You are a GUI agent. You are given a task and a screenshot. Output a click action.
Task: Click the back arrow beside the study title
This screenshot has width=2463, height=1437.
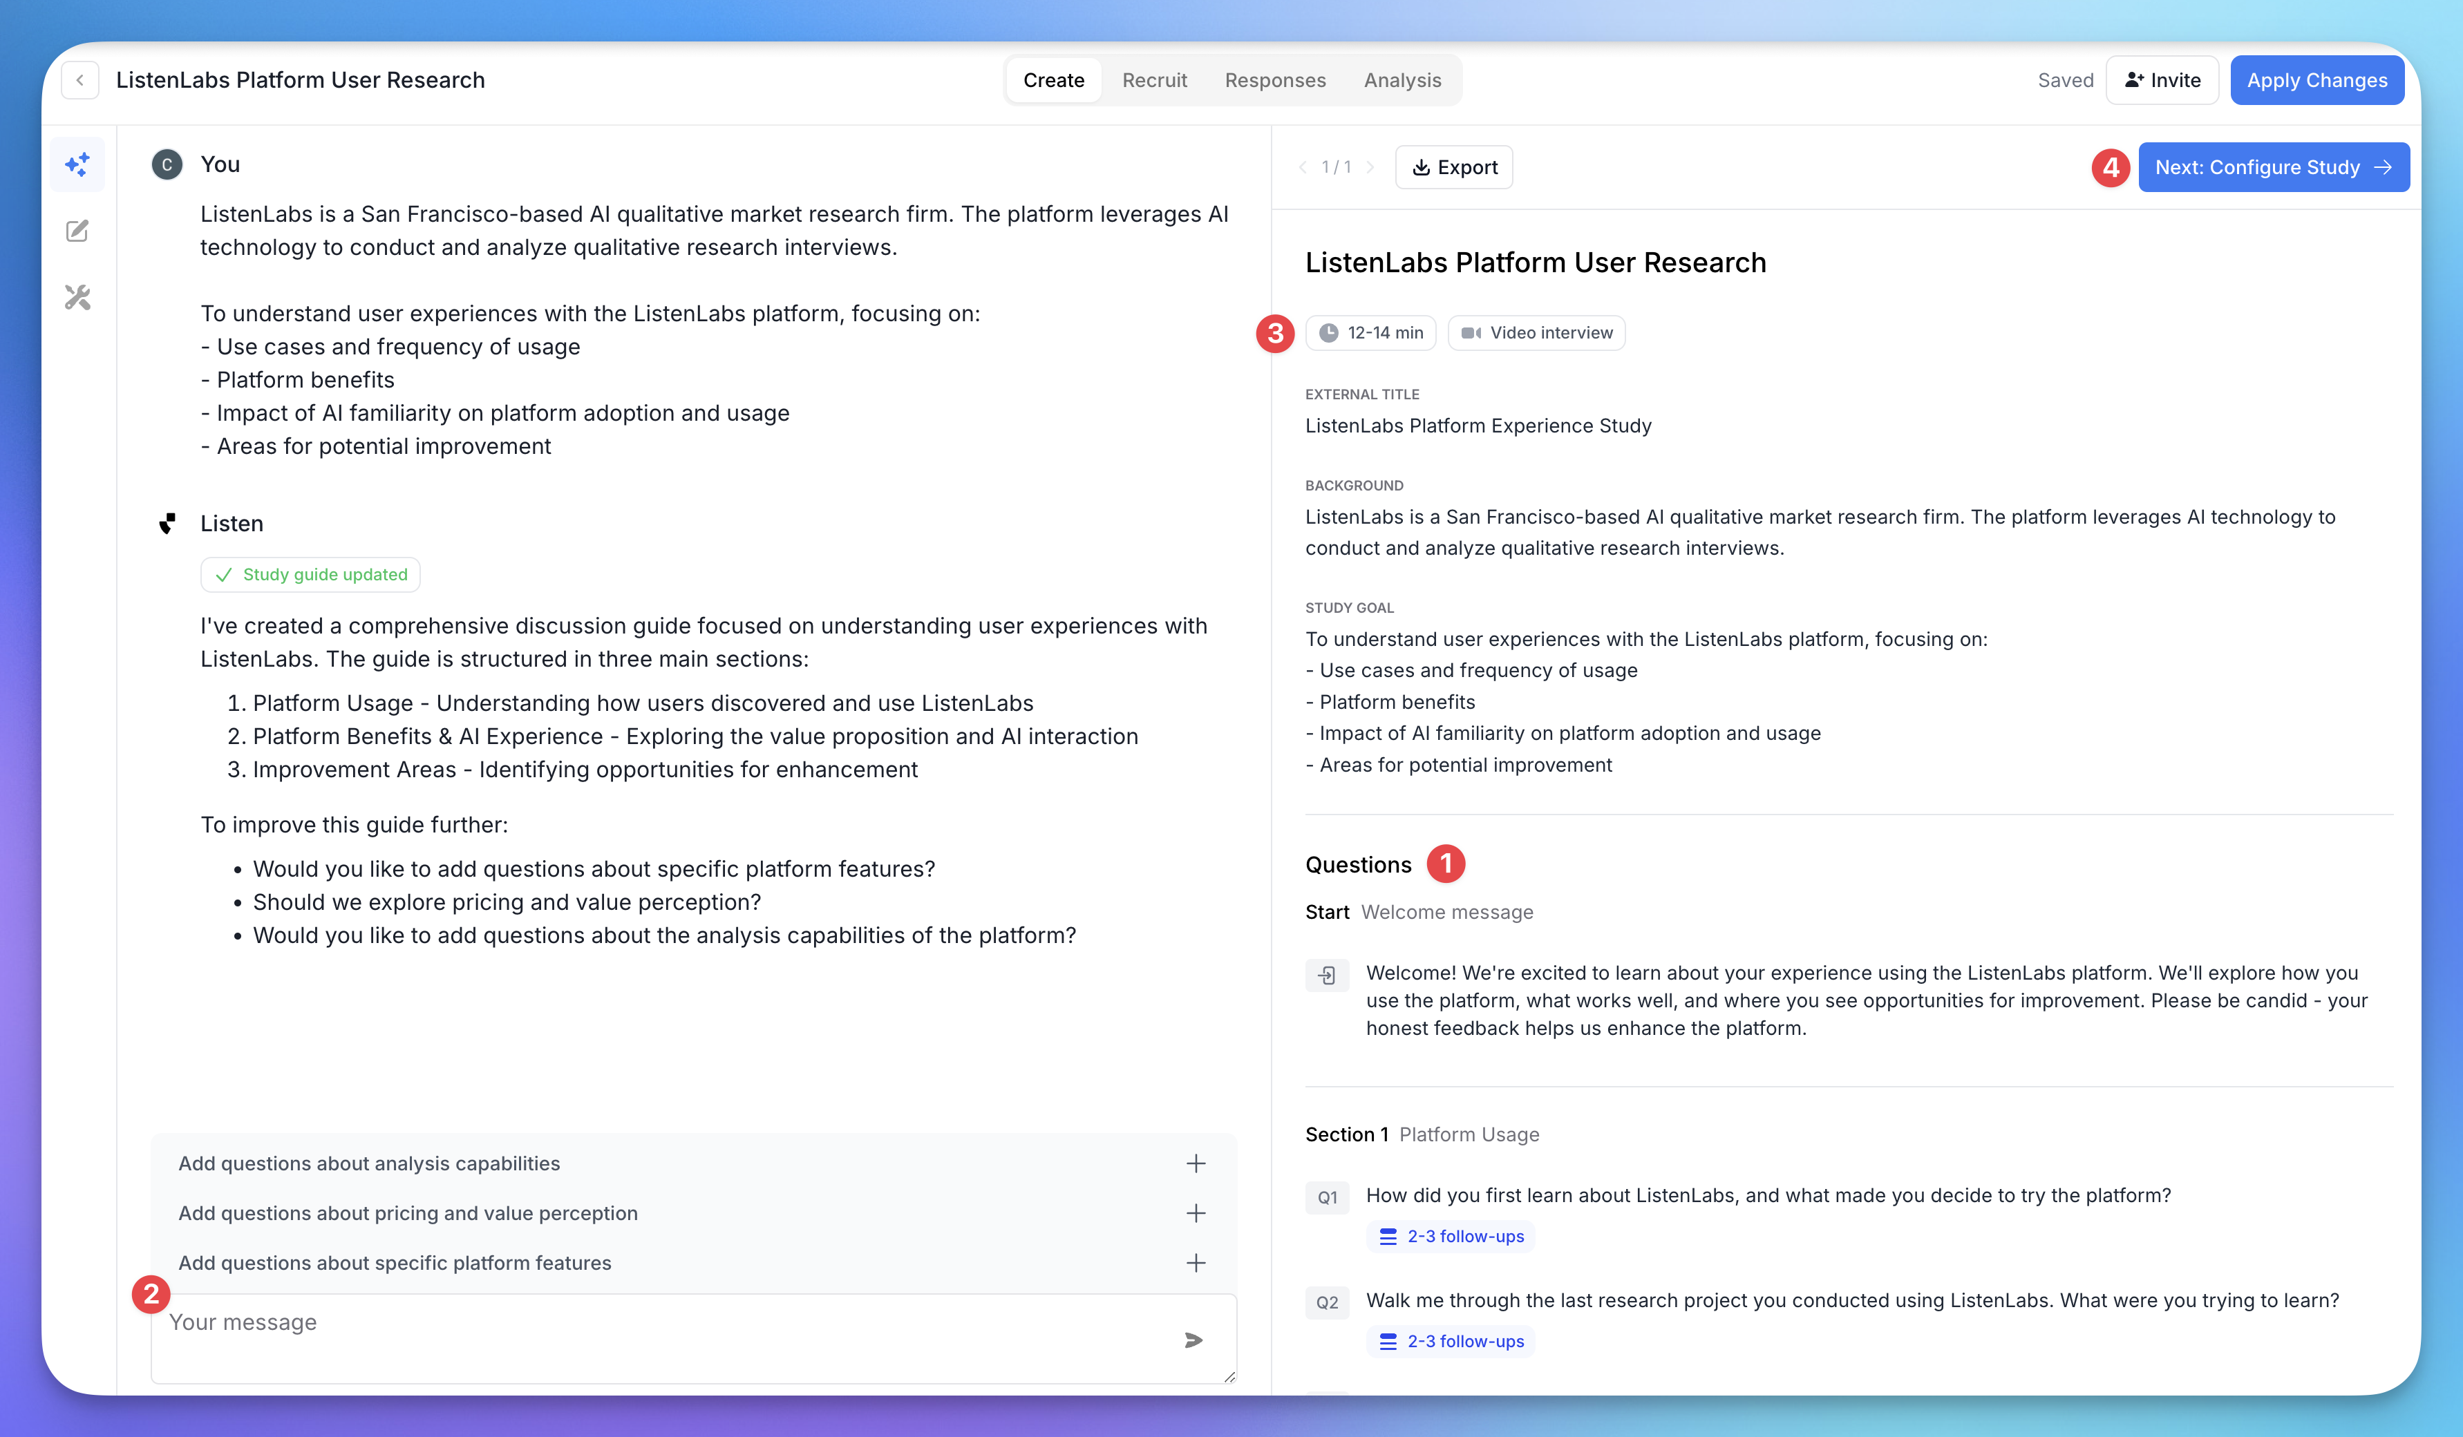point(80,80)
